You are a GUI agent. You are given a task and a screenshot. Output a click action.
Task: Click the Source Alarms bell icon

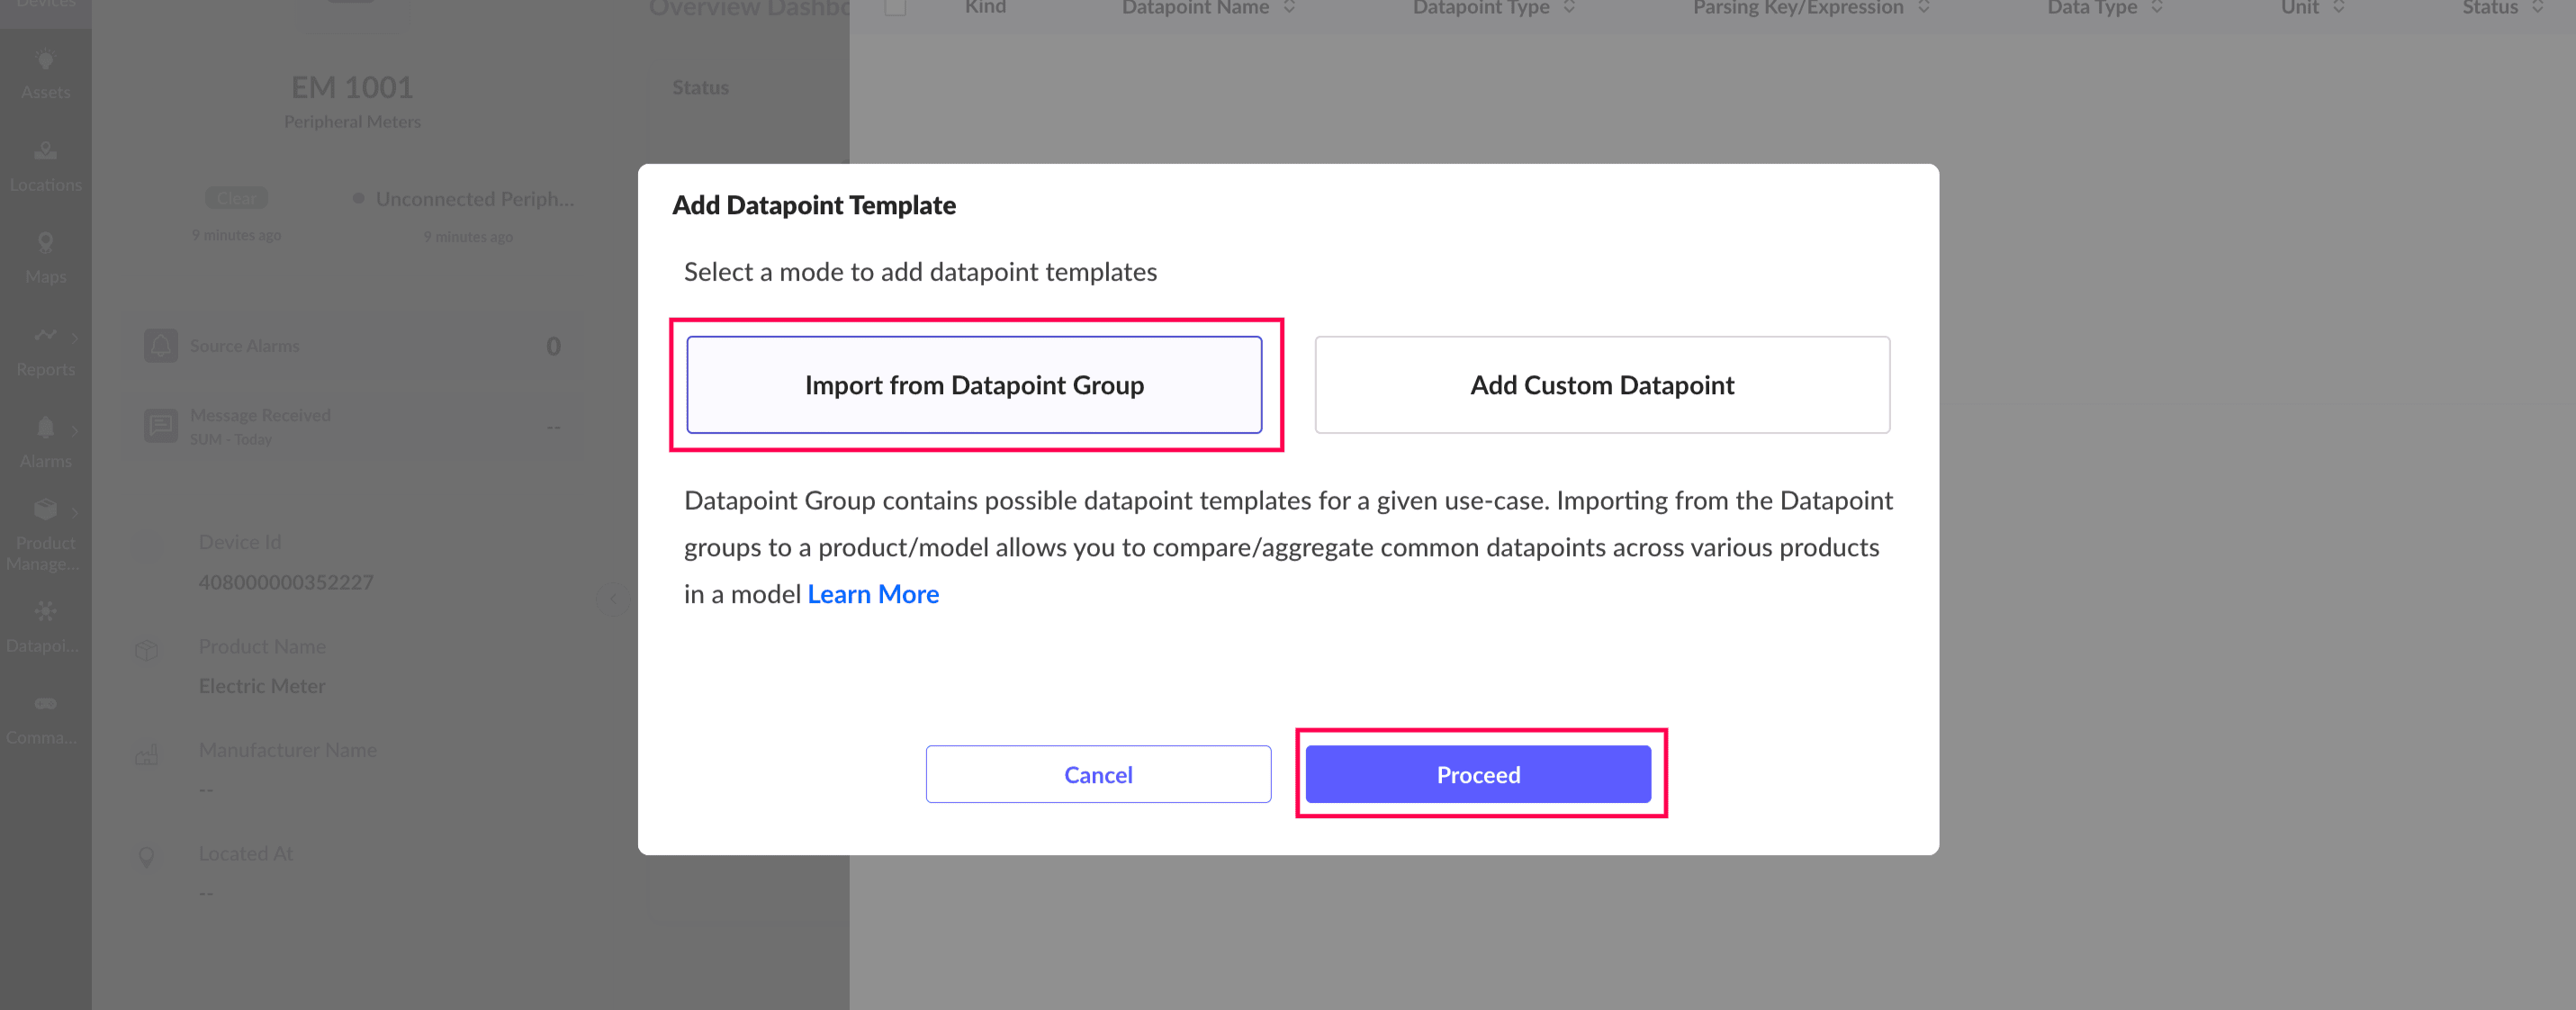coord(160,346)
